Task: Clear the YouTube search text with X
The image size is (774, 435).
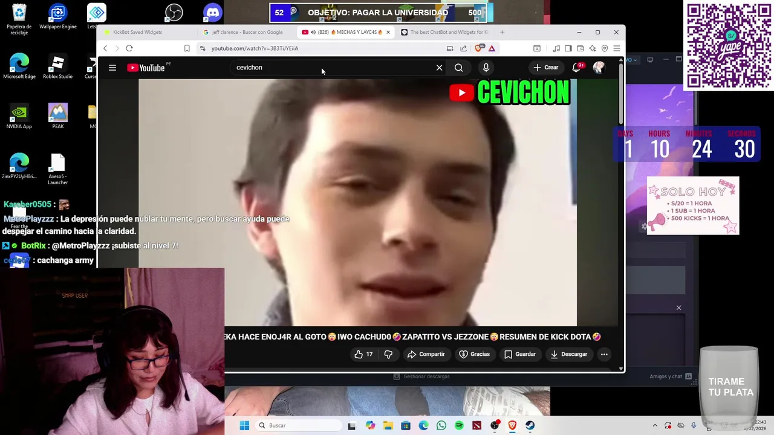Action: click(x=440, y=68)
